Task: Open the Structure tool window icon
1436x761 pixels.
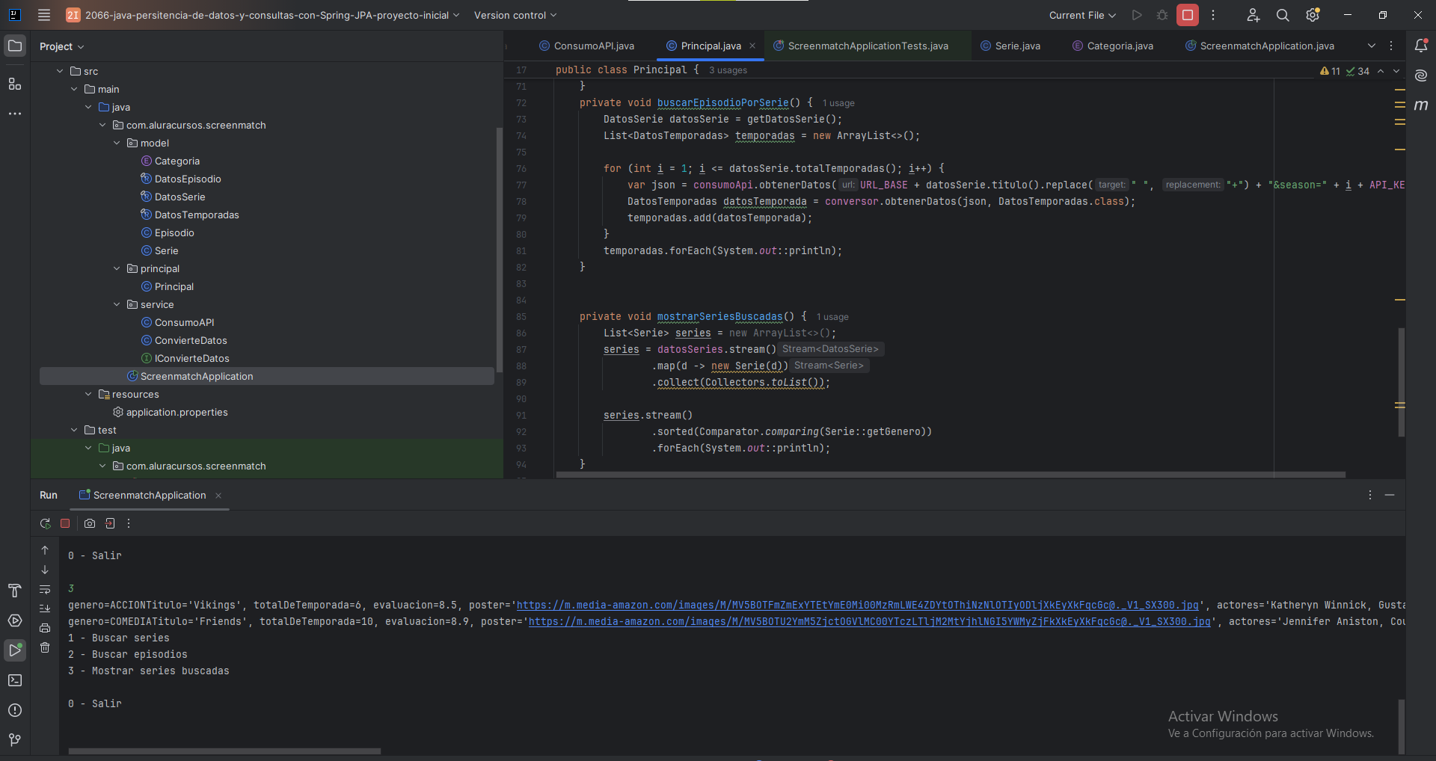Action: (15, 84)
